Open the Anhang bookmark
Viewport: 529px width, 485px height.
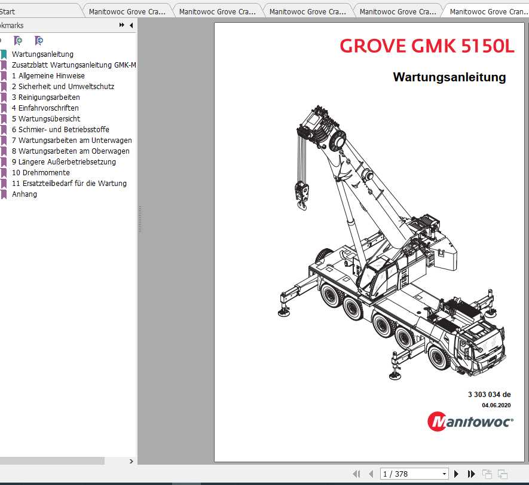tap(25, 194)
